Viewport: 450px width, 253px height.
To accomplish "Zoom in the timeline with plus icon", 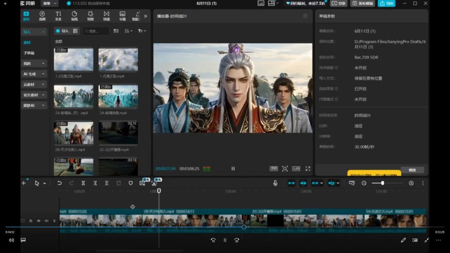I will coord(411,183).
